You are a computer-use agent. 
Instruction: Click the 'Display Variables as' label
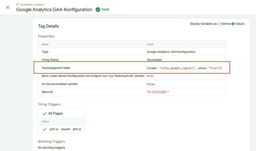coord(203,24)
